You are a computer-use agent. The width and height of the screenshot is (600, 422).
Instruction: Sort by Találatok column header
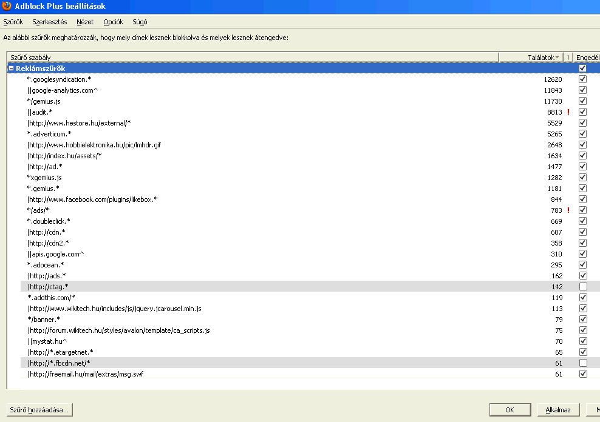531,57
